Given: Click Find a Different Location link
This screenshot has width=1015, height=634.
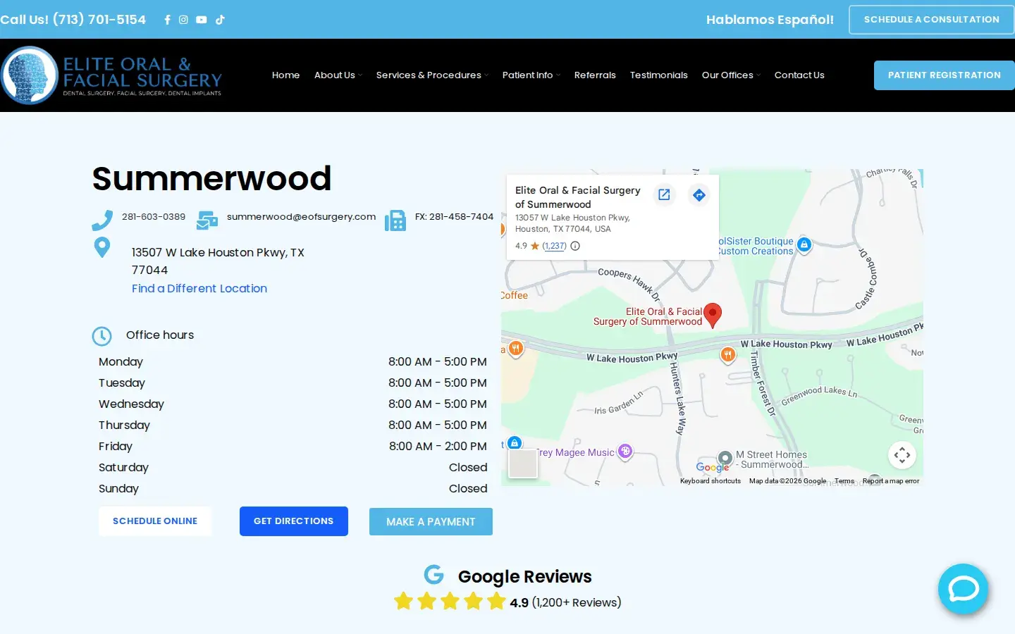Looking at the screenshot, I should 199,289.
